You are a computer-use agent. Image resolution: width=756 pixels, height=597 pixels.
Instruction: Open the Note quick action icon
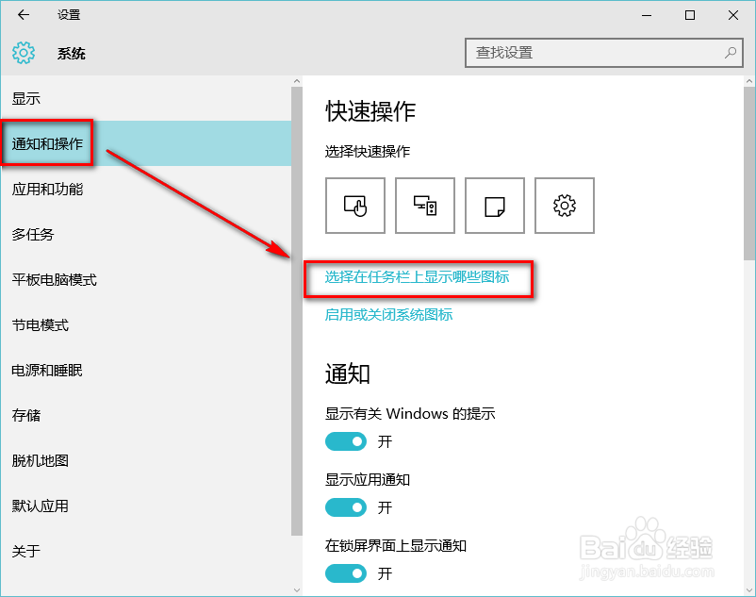[x=494, y=205]
